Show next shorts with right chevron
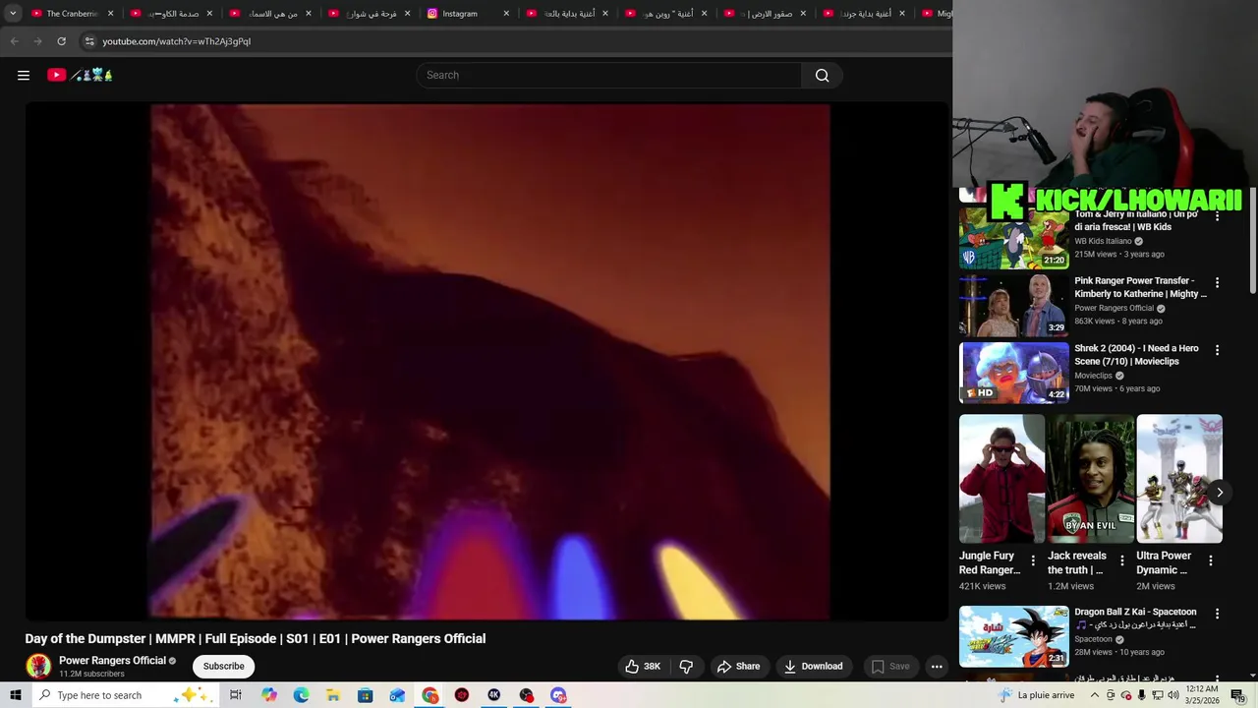This screenshot has width=1258, height=708. (1219, 493)
